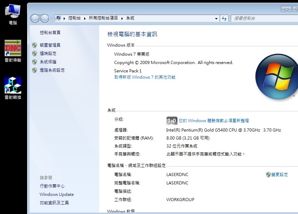Launch the 雷射轉換 desktop shortcut
The height and width of the screenshot is (214, 298).
tap(13, 88)
